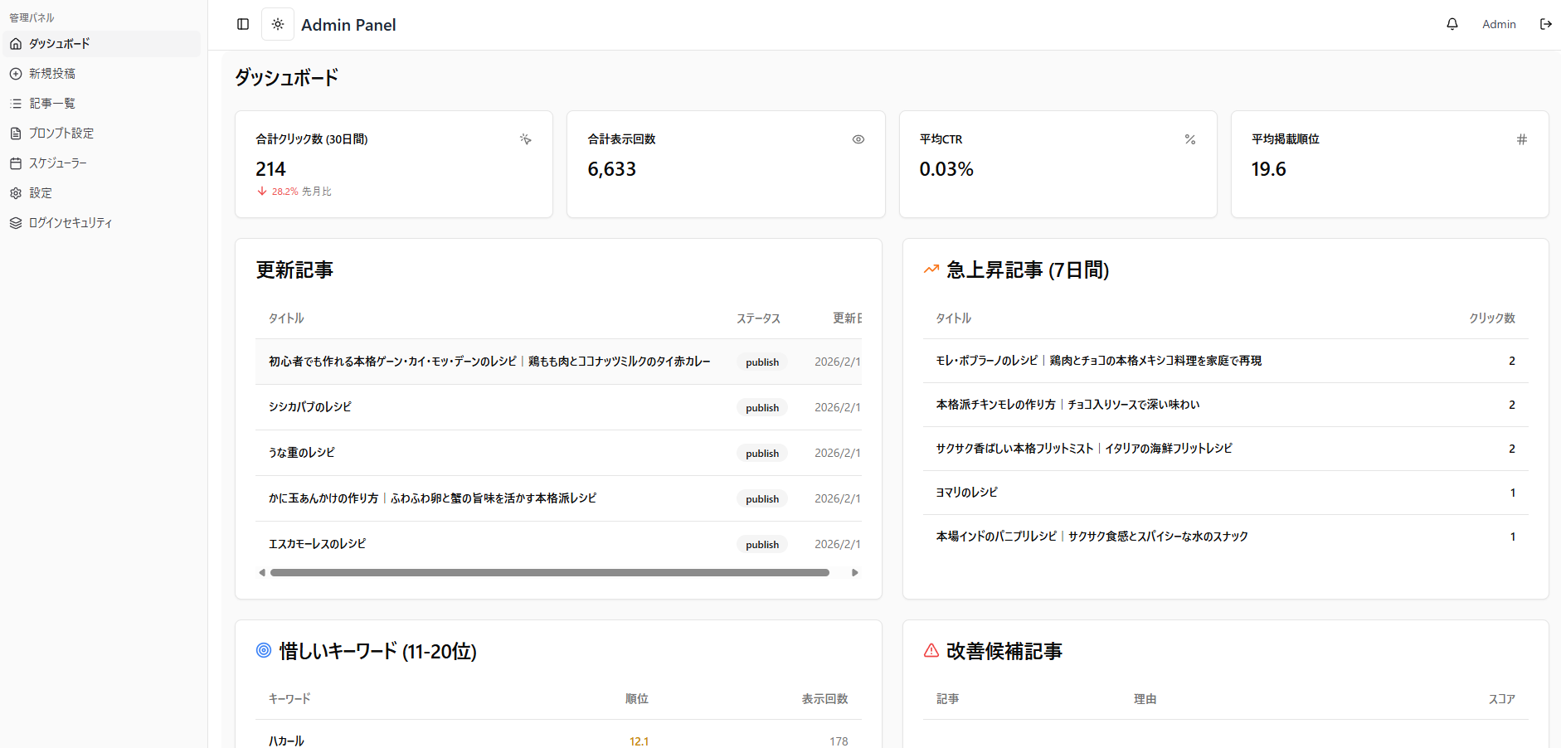
Task: Toggle the sidebar panel icon
Action: tap(243, 24)
